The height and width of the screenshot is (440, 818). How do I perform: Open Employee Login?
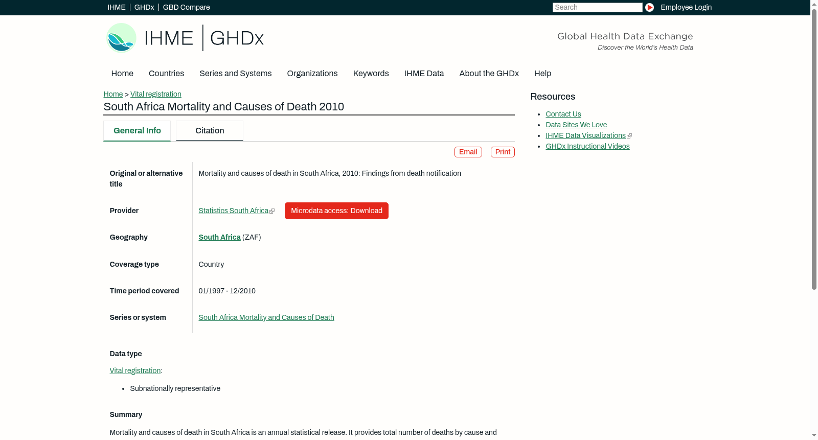coord(686,7)
